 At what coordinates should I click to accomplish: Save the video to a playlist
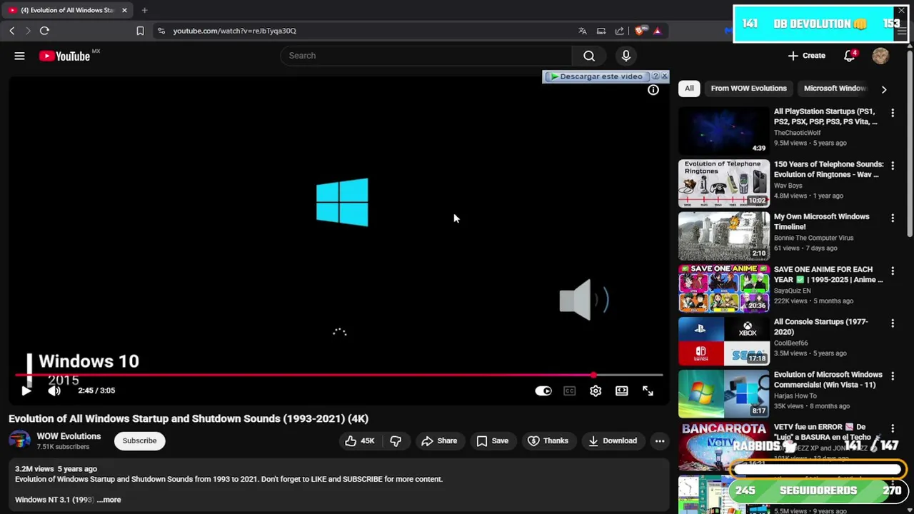pos(492,441)
